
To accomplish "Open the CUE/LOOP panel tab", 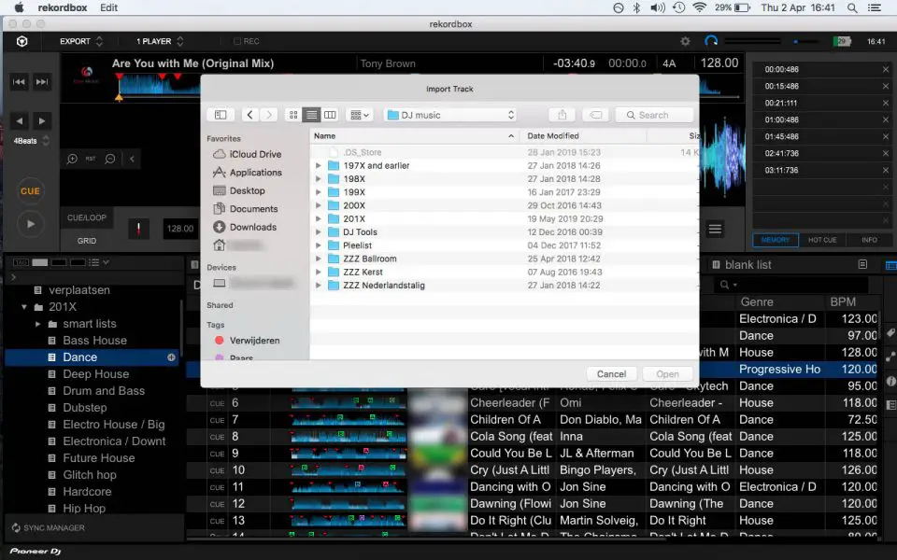I will tap(87, 217).
